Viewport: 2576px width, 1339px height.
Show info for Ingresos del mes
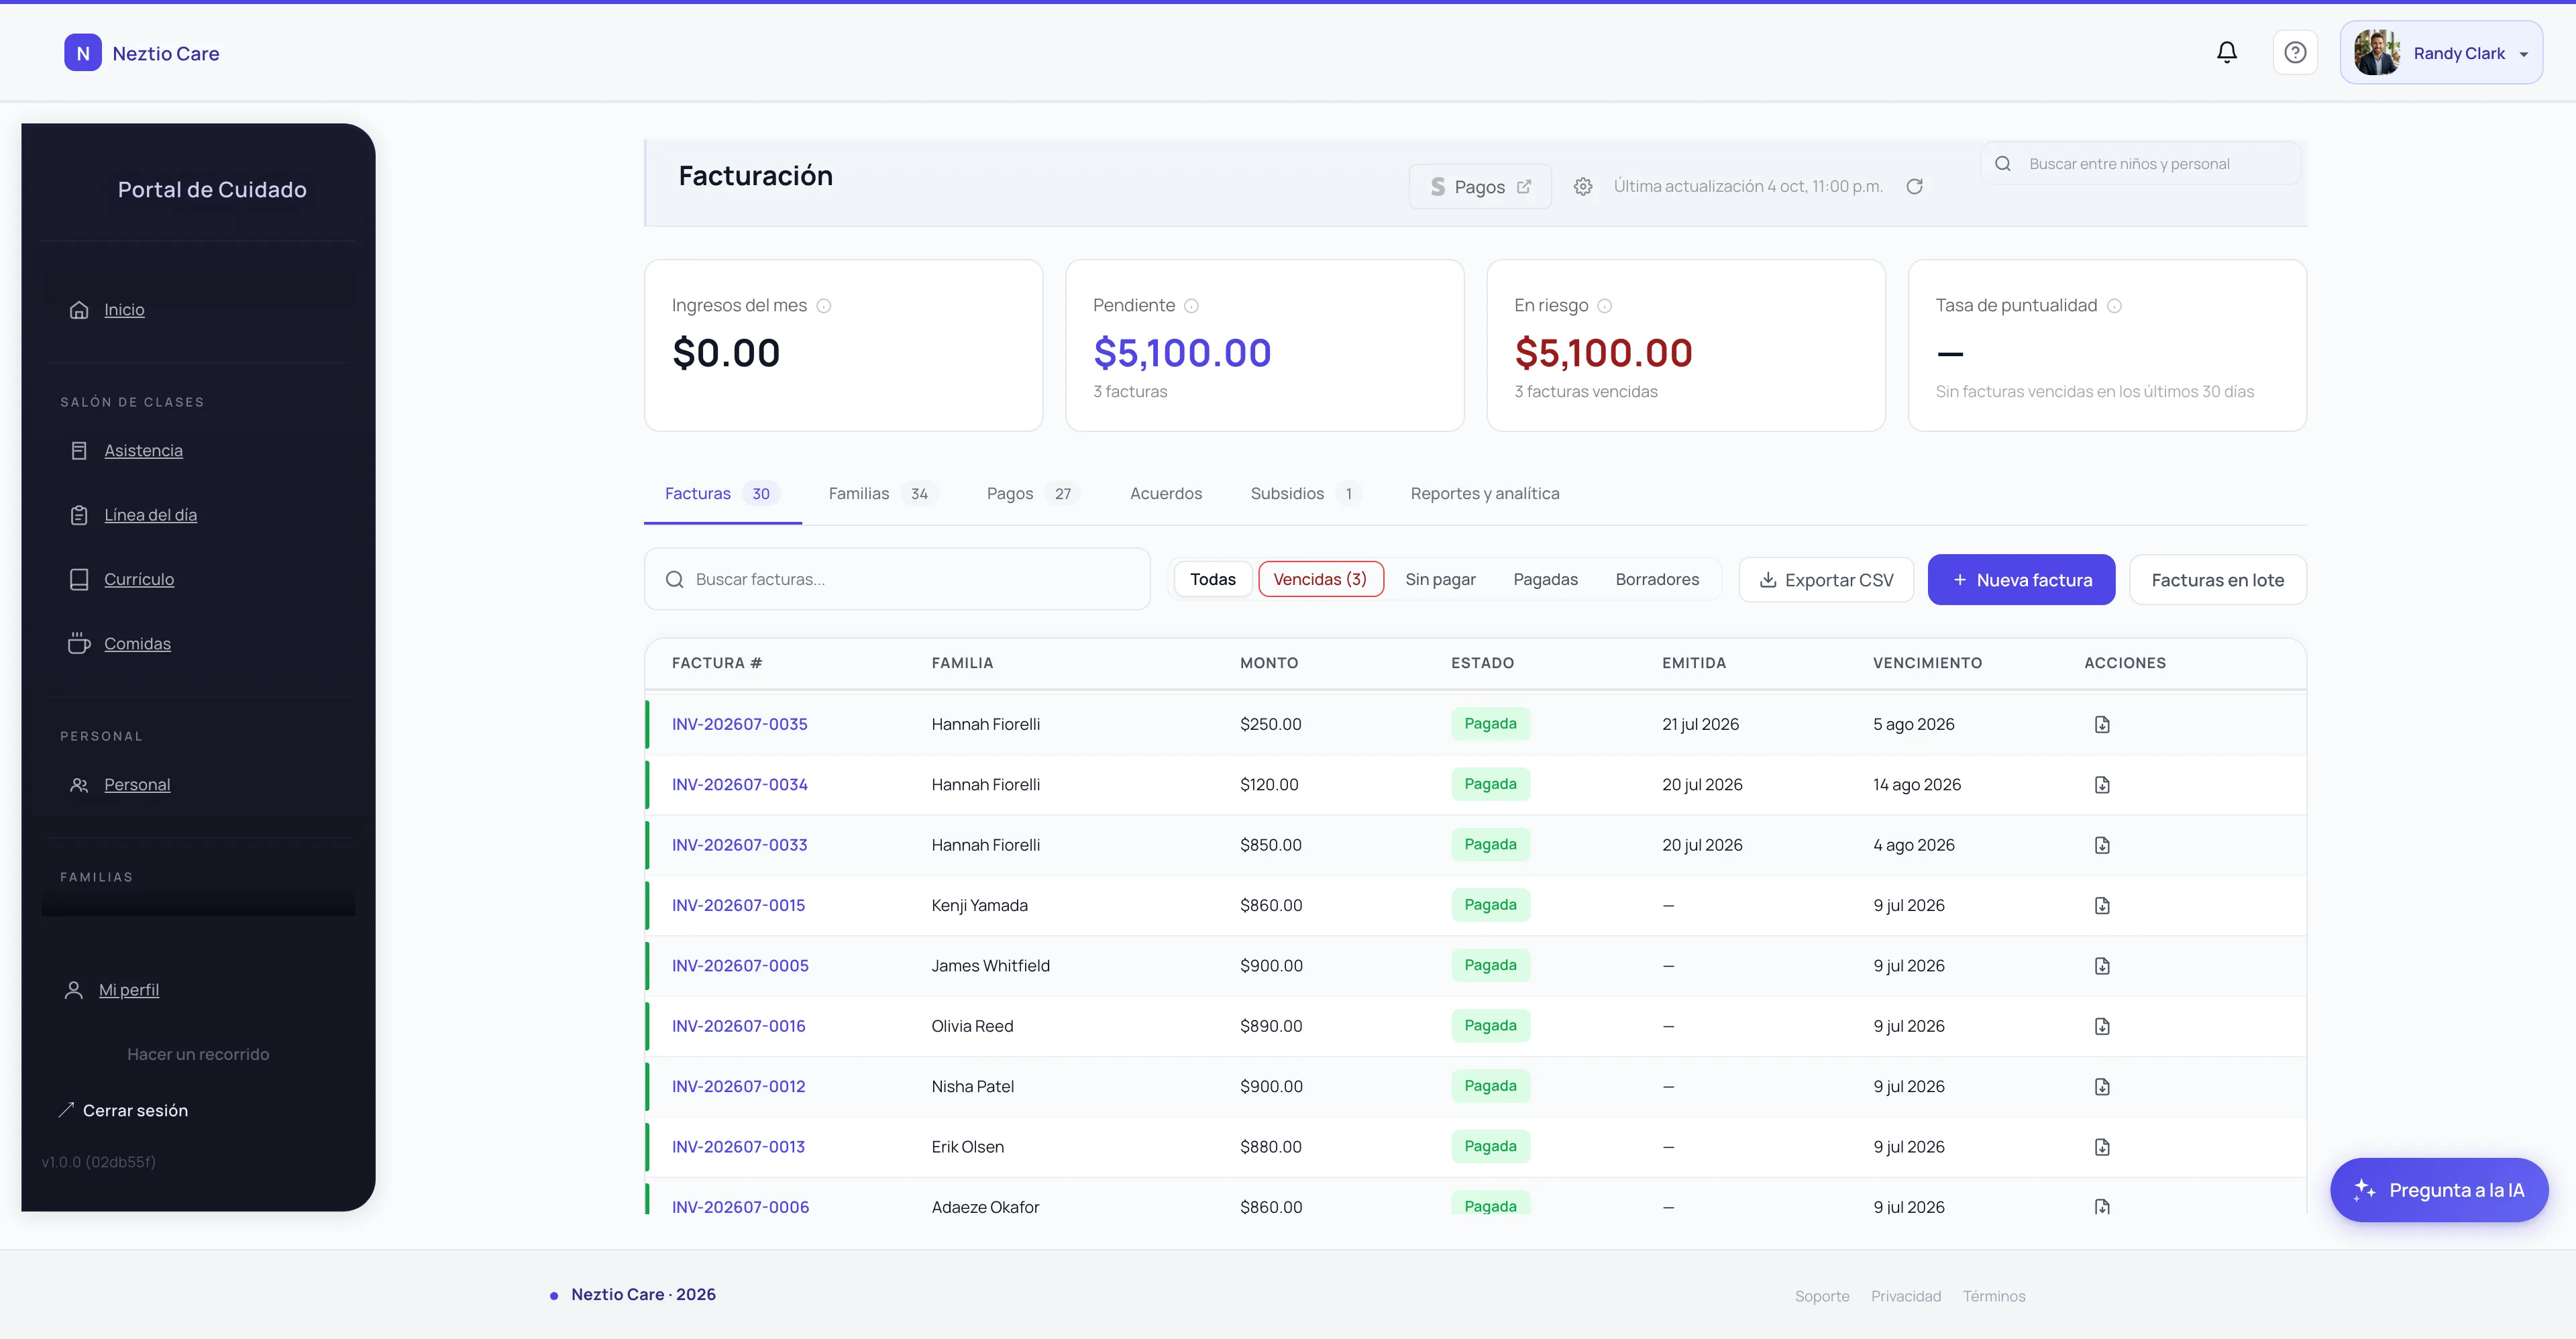pos(824,306)
